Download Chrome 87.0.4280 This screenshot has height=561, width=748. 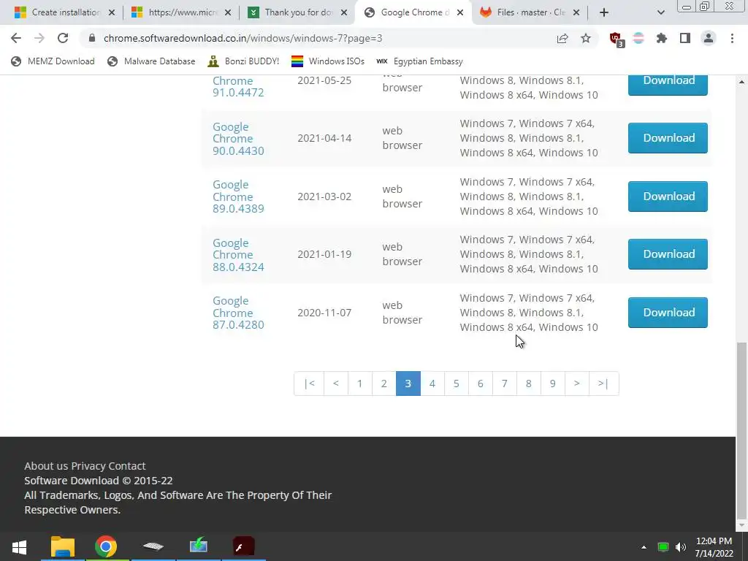point(668,313)
